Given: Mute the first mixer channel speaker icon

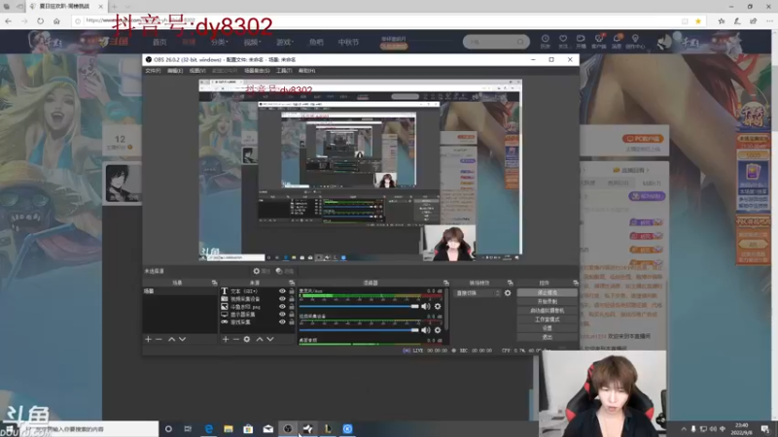Looking at the screenshot, I should (426, 306).
